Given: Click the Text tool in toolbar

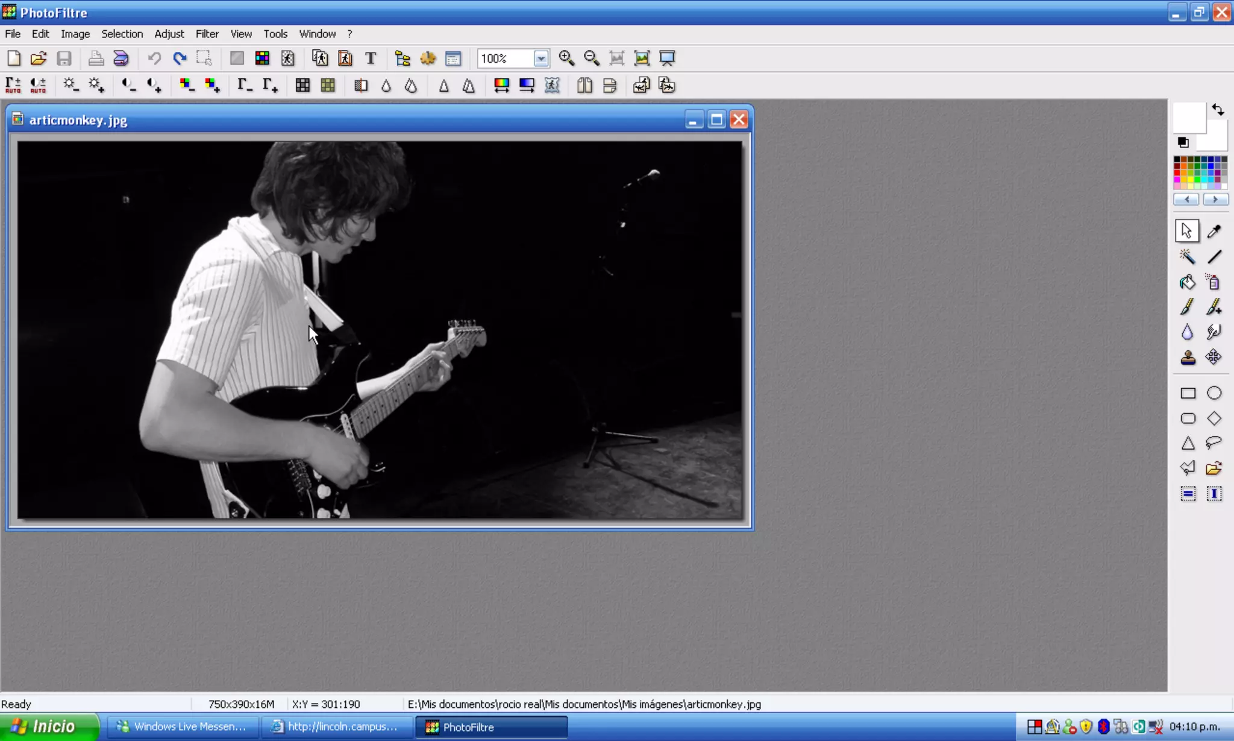Looking at the screenshot, I should point(371,58).
